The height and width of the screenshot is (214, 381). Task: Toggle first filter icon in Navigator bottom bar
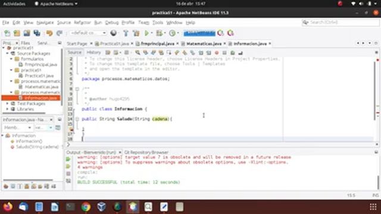pos(6,186)
